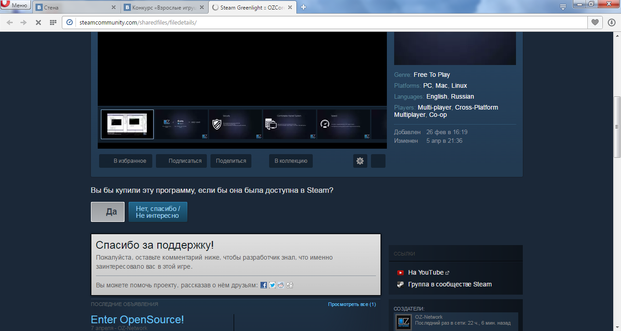Close the Конкурс tab
This screenshot has width=621, height=331.
pos(201,7)
